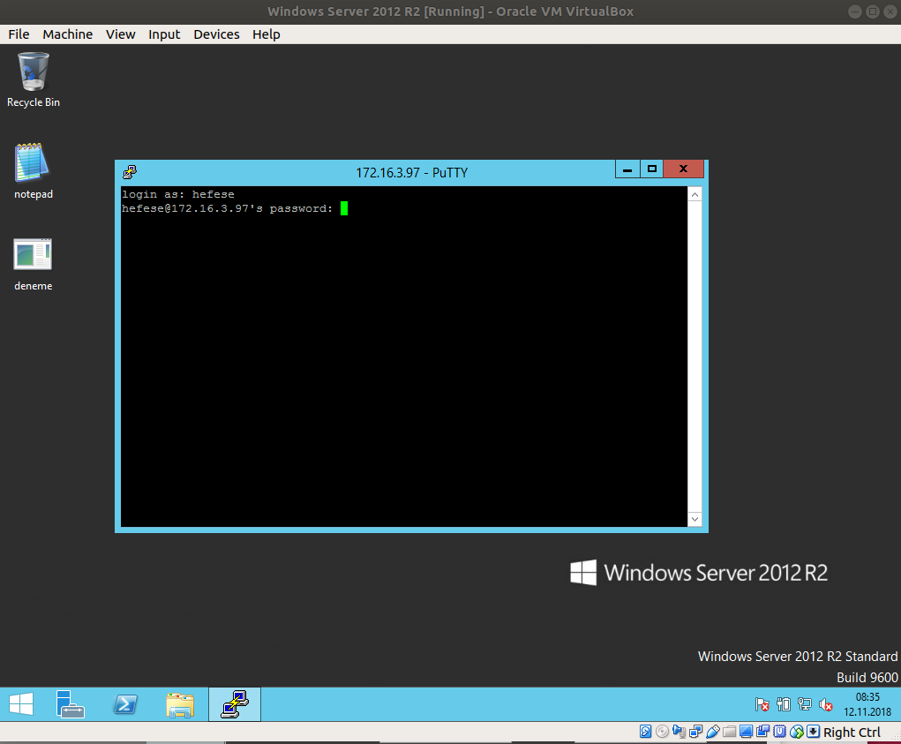Click VirtualBox audio indicator icon
This screenshot has height=744, width=901.
click(680, 732)
